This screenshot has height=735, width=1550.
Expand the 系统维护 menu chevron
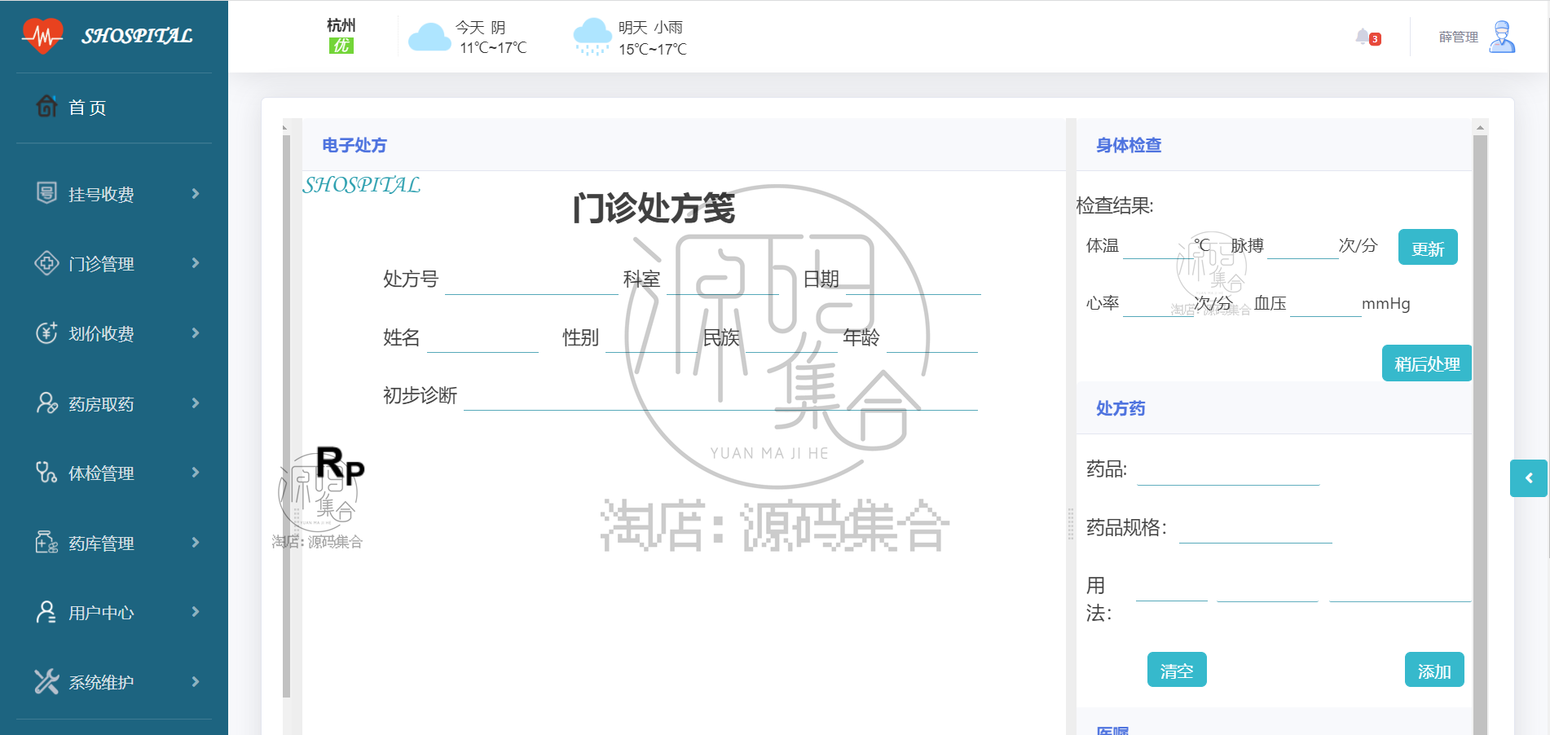coord(196,681)
